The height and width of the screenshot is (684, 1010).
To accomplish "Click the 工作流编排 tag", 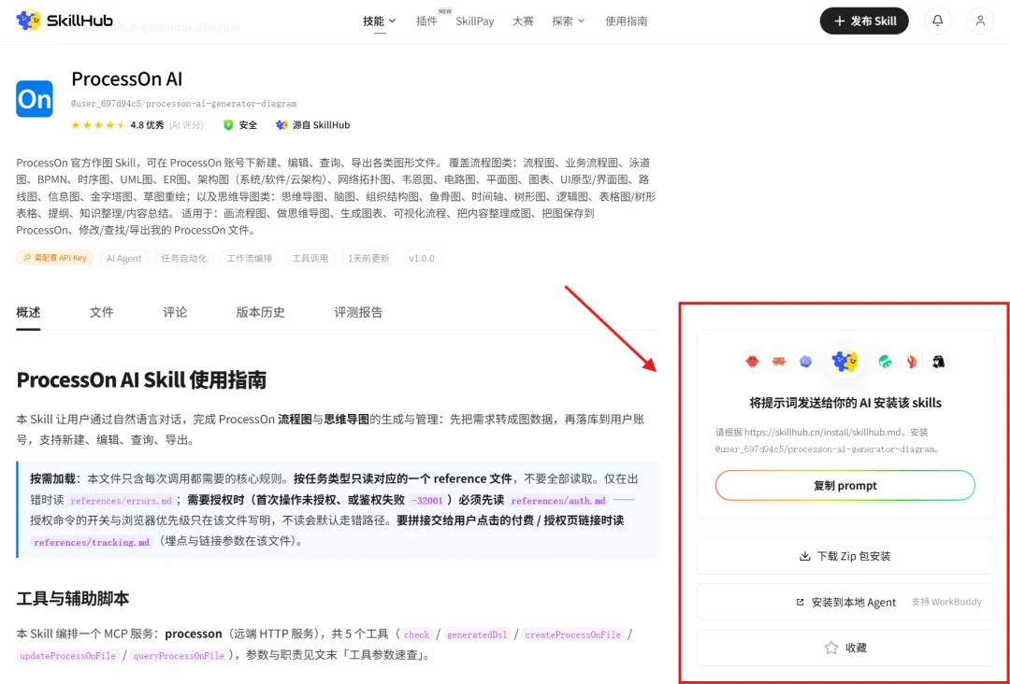I will pos(250,258).
